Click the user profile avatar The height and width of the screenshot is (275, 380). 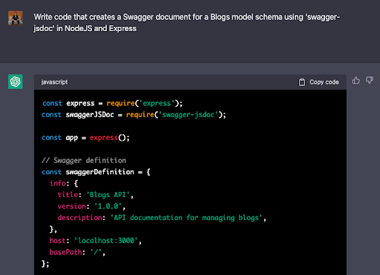pyautogui.click(x=16, y=18)
